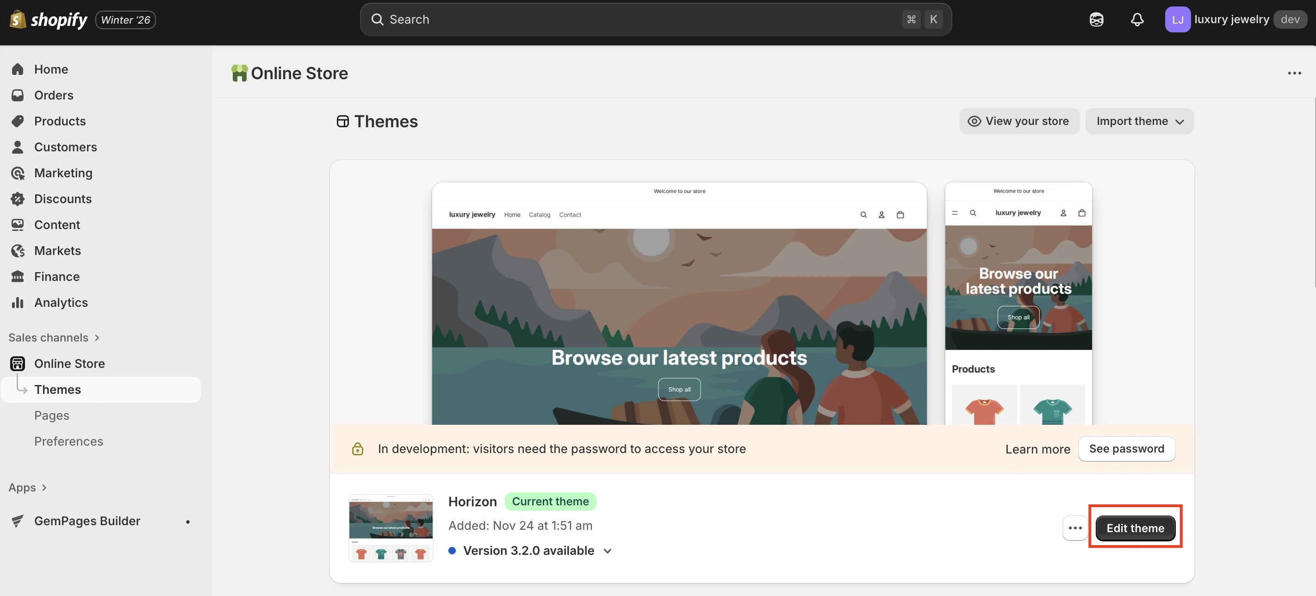This screenshot has height=596, width=1316.
Task: Open Analytics in the sidebar
Action: coord(61,302)
